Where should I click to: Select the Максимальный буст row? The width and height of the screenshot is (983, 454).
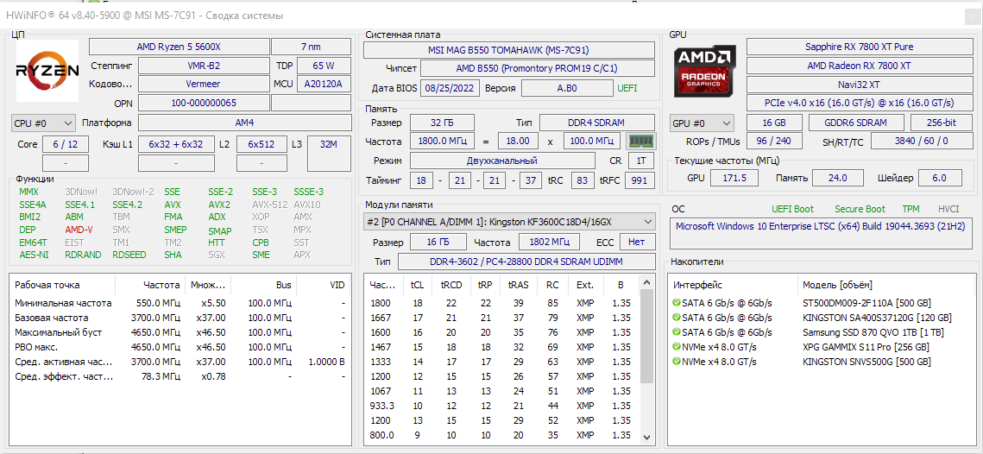[180, 332]
